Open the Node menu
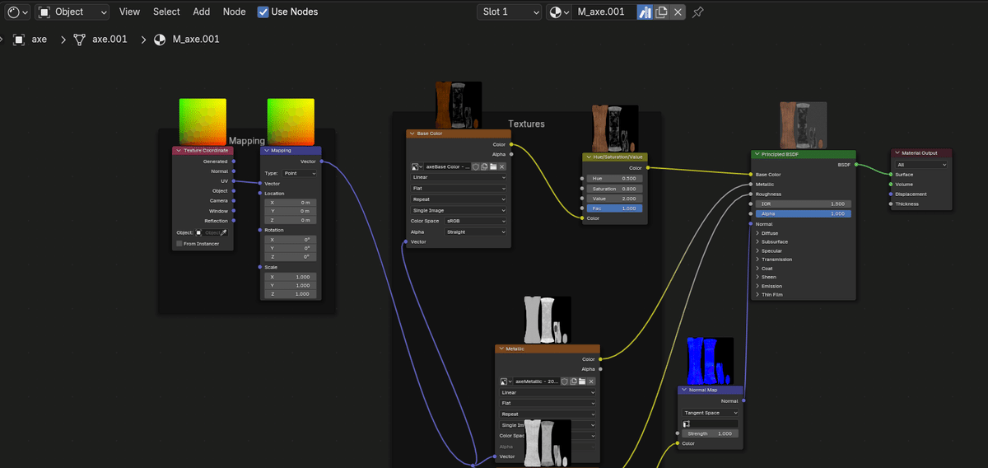Viewport: 988px width, 468px height. click(235, 12)
